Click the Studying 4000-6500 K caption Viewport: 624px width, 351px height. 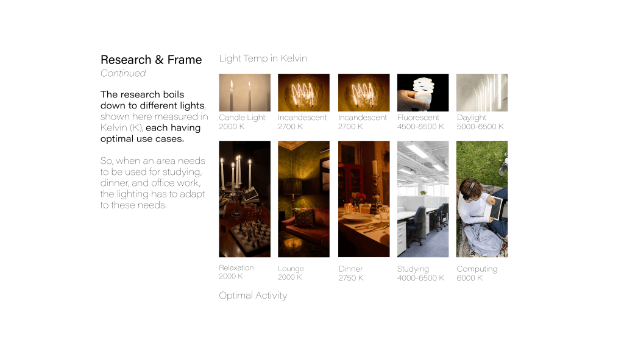(x=420, y=274)
